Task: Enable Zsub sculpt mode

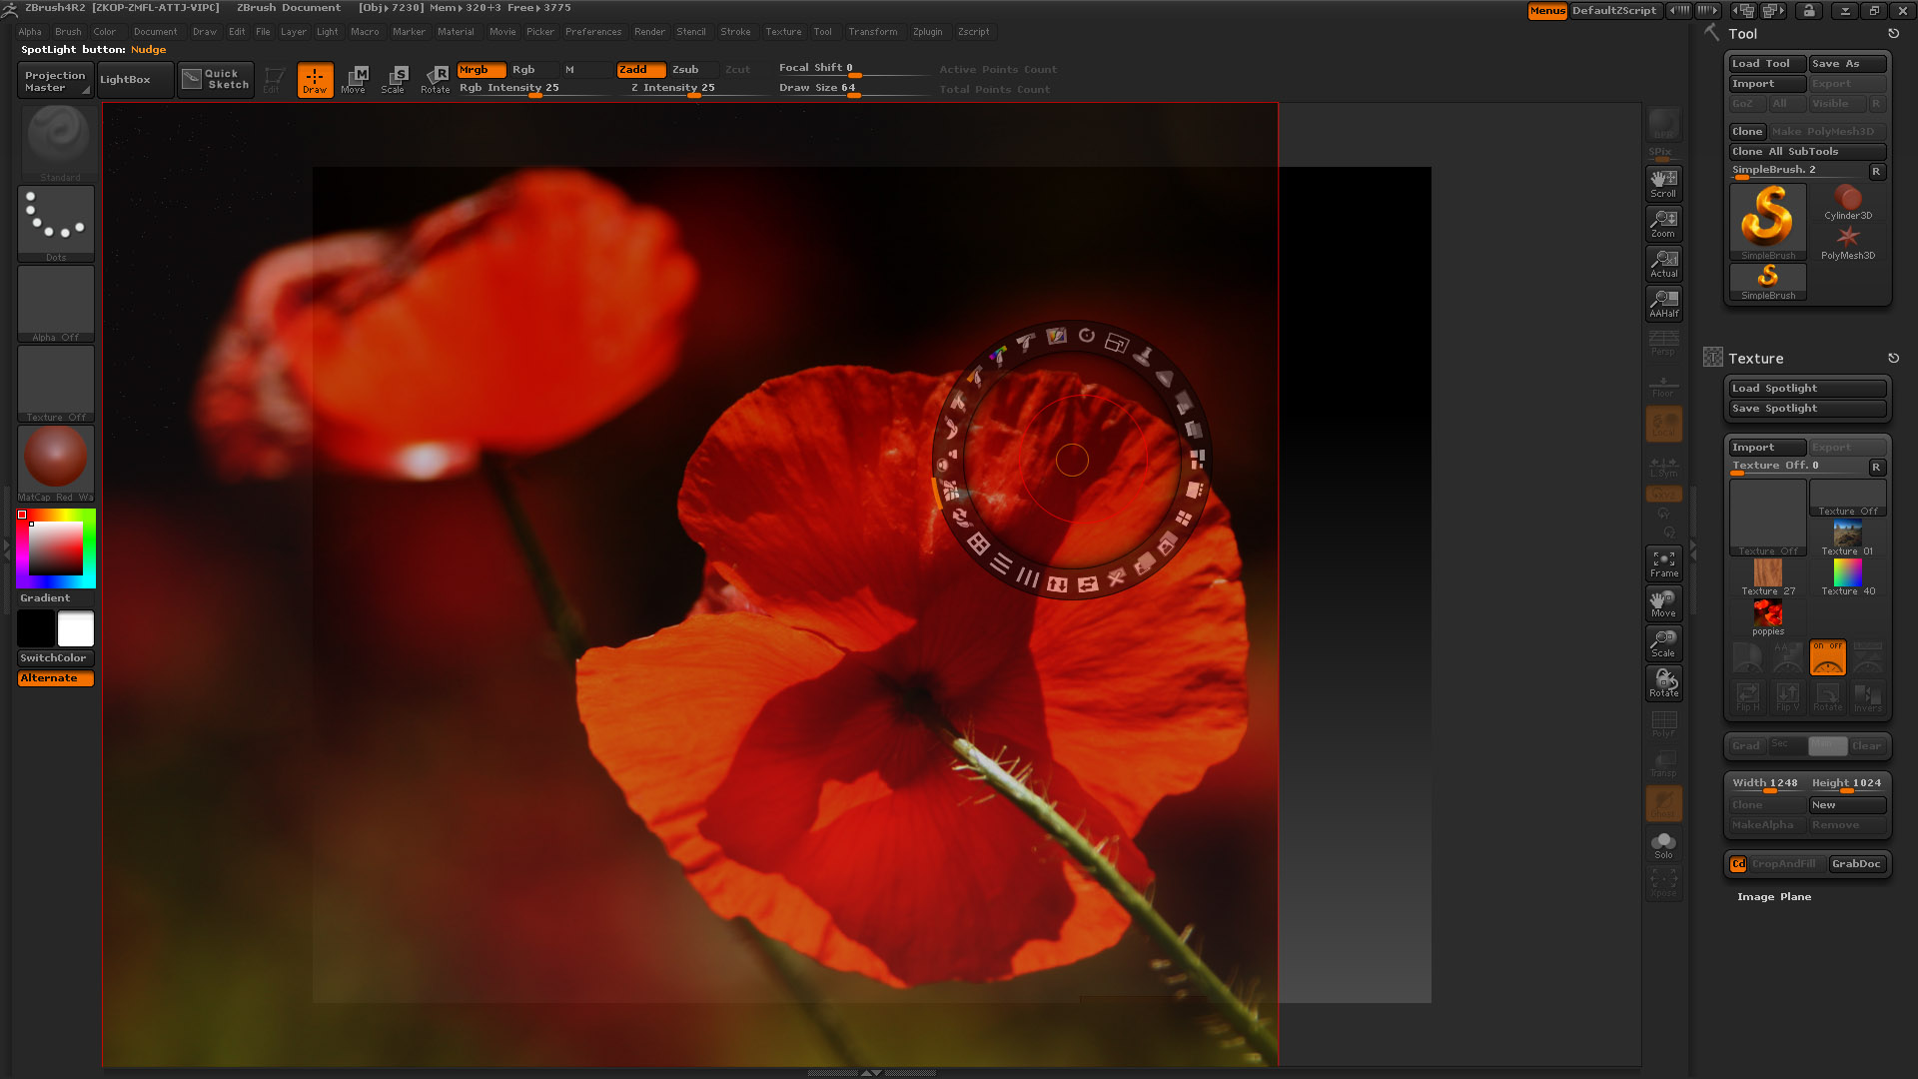Action: coord(686,70)
